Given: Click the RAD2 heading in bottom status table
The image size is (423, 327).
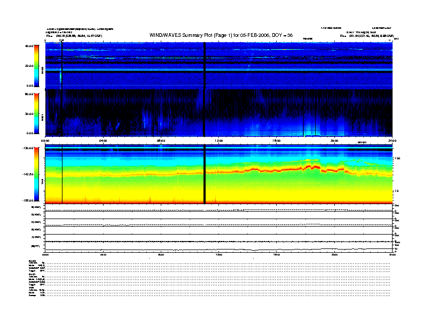Looking at the screenshot, I should click(33, 261).
